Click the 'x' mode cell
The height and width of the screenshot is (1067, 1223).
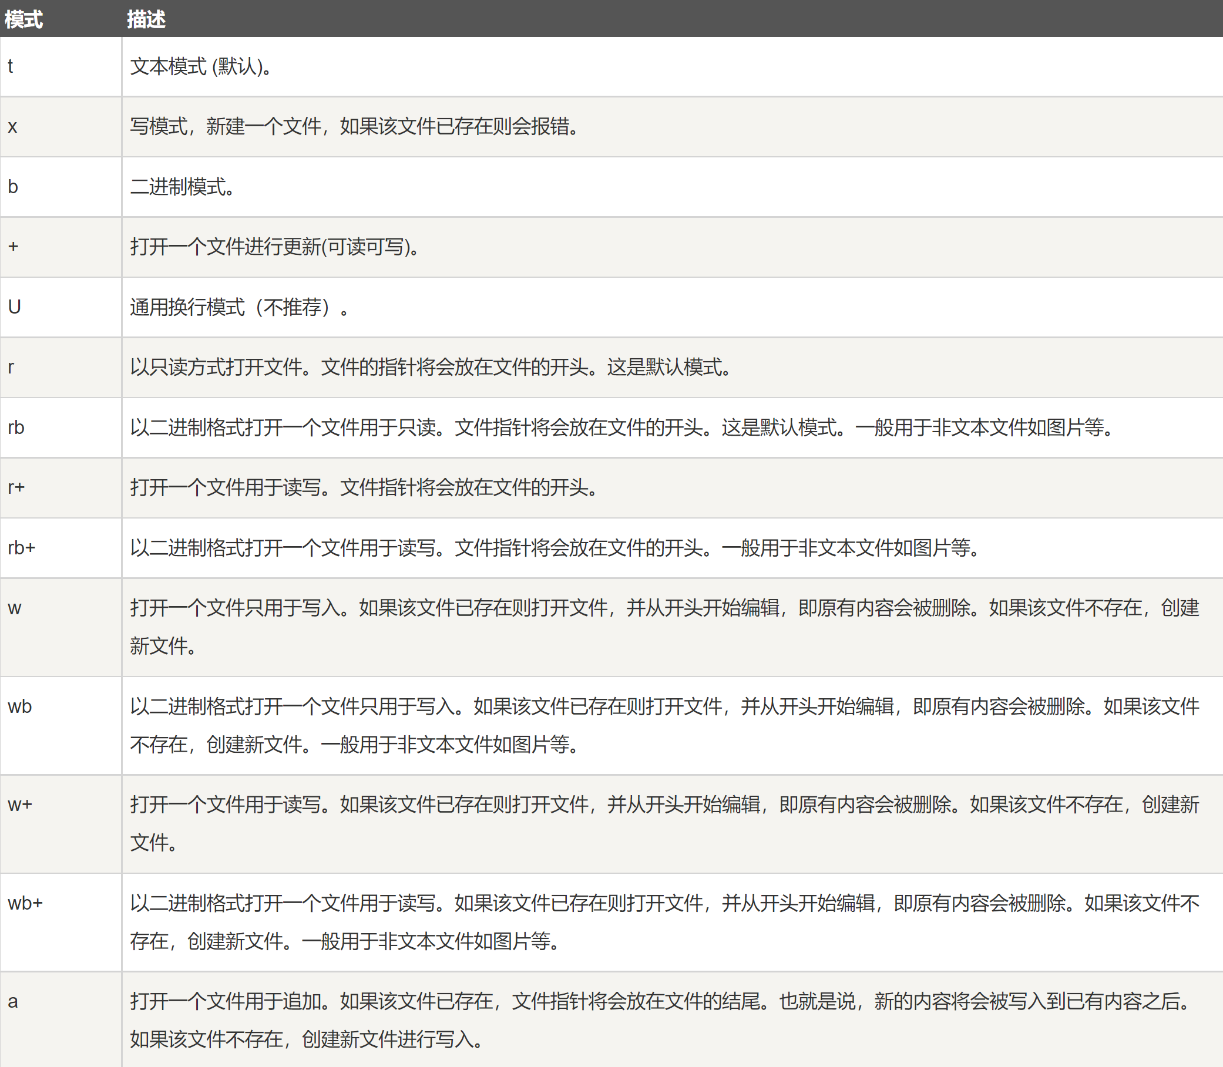12,127
